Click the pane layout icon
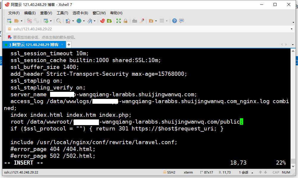Image resolution: width=298 pixels, height=178 pixels. [x=162, y=21]
